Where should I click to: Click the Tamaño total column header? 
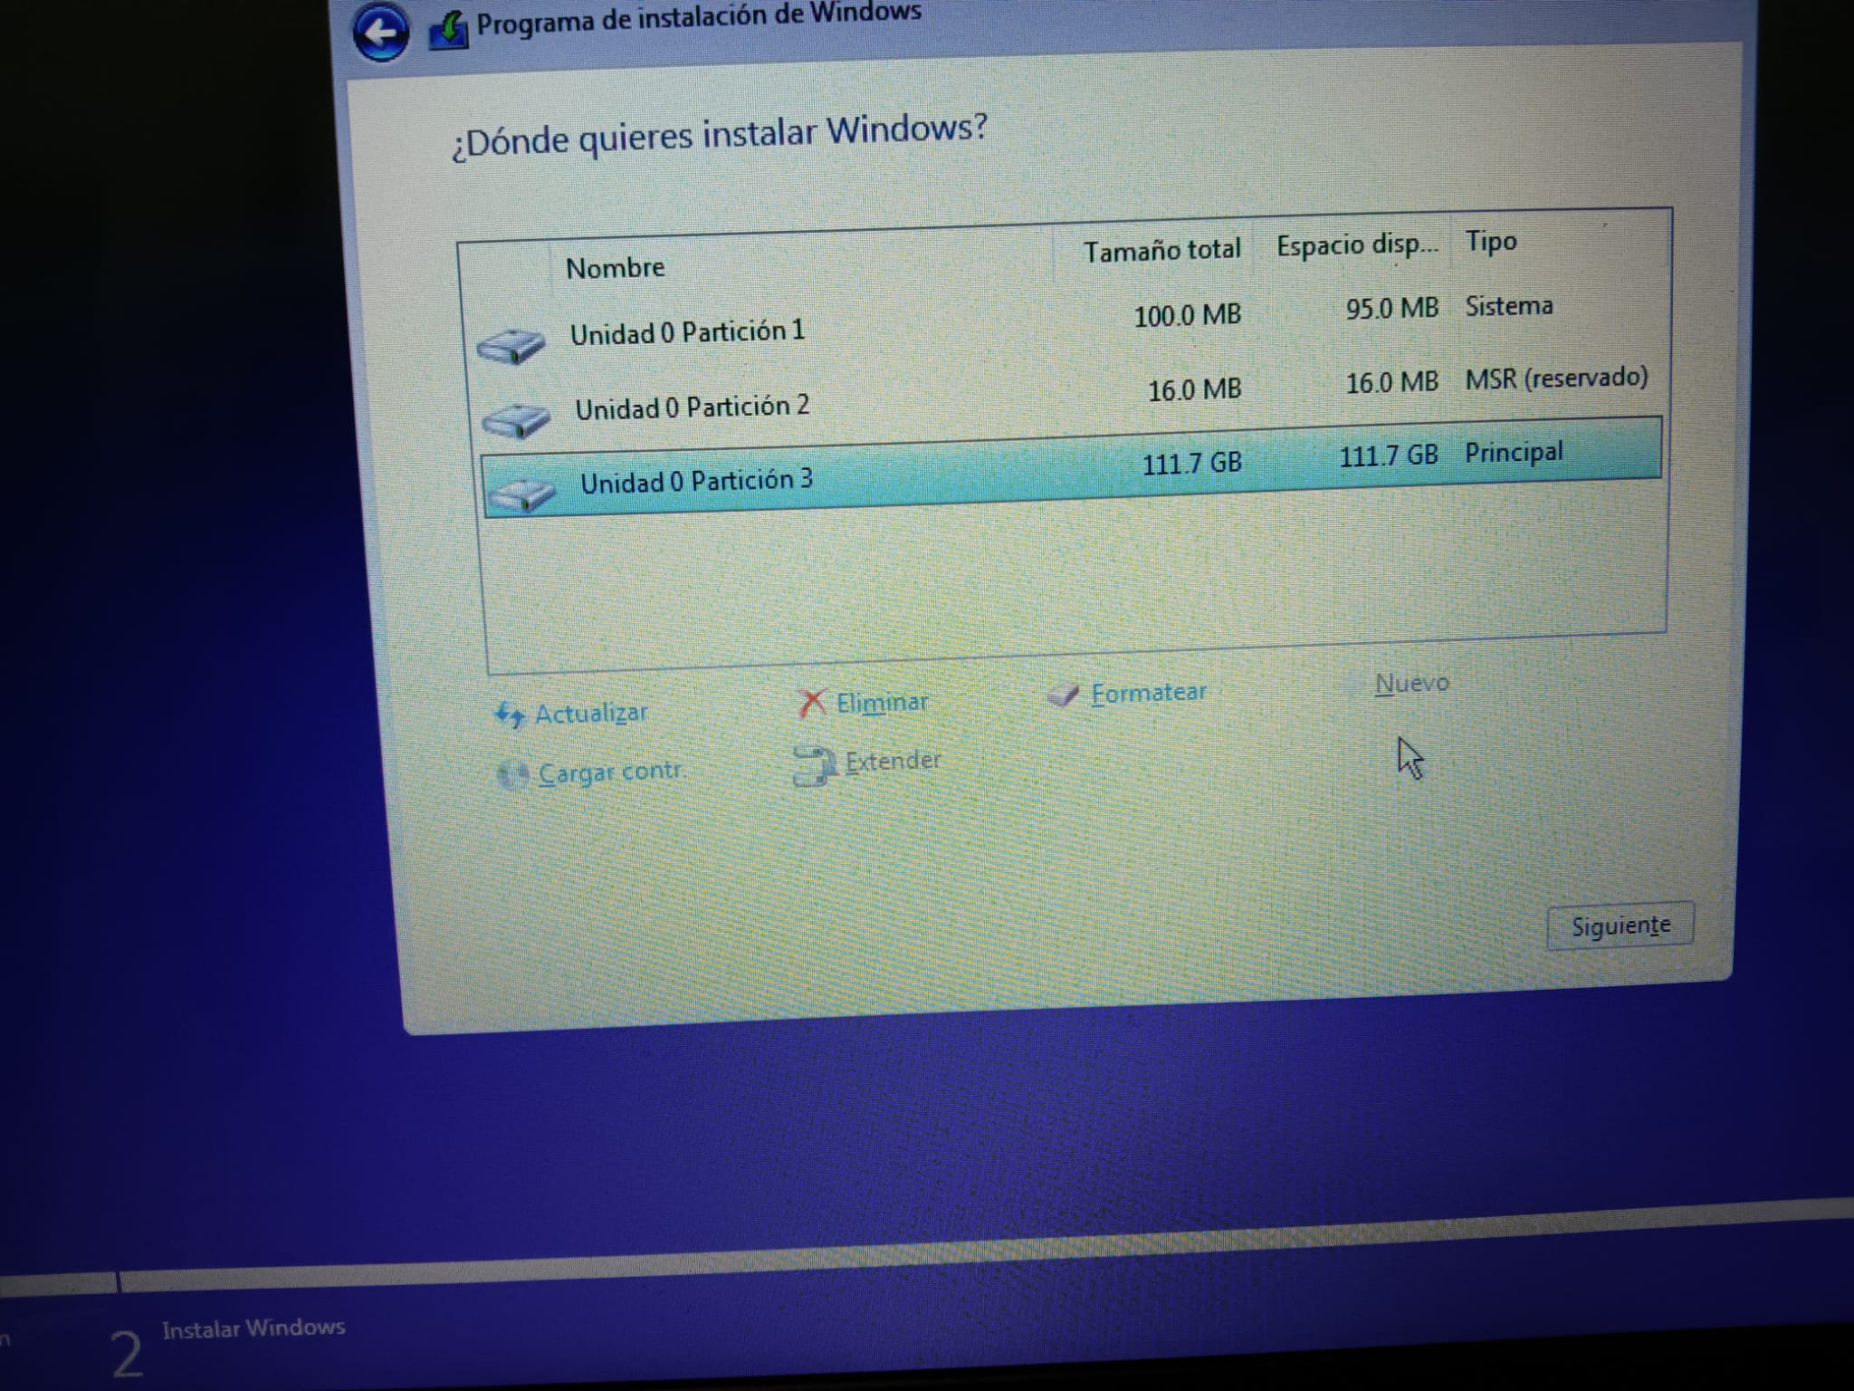(1161, 250)
